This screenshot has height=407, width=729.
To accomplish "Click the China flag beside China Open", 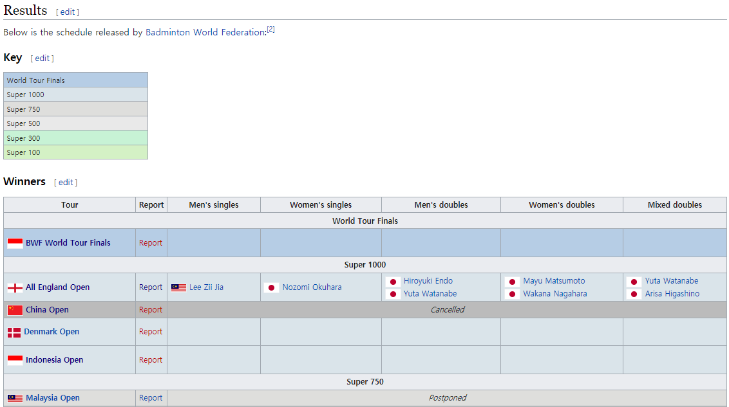I will point(15,310).
